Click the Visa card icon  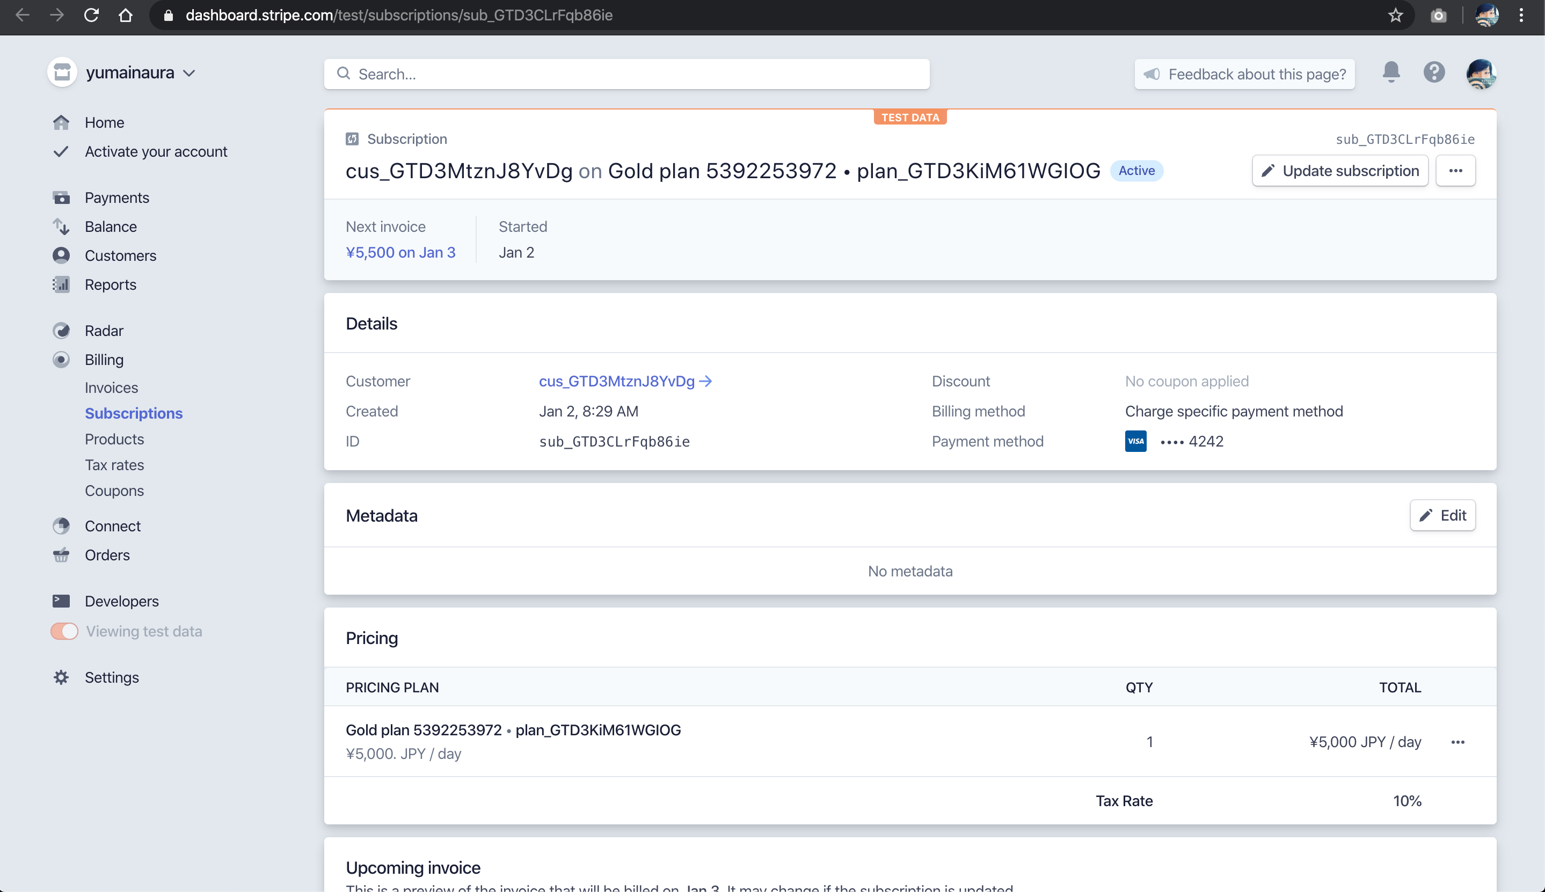coord(1135,441)
